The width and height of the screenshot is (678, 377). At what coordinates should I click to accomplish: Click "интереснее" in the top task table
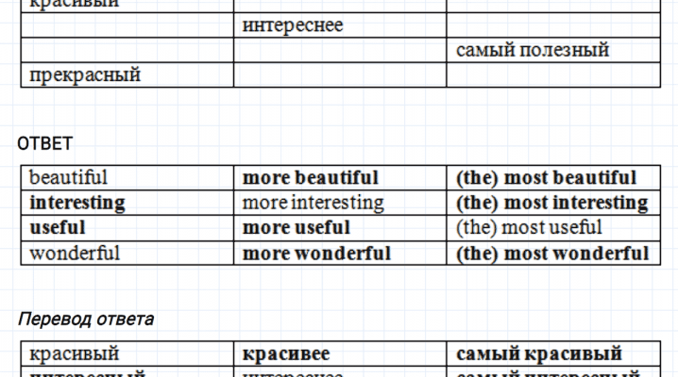293,25
